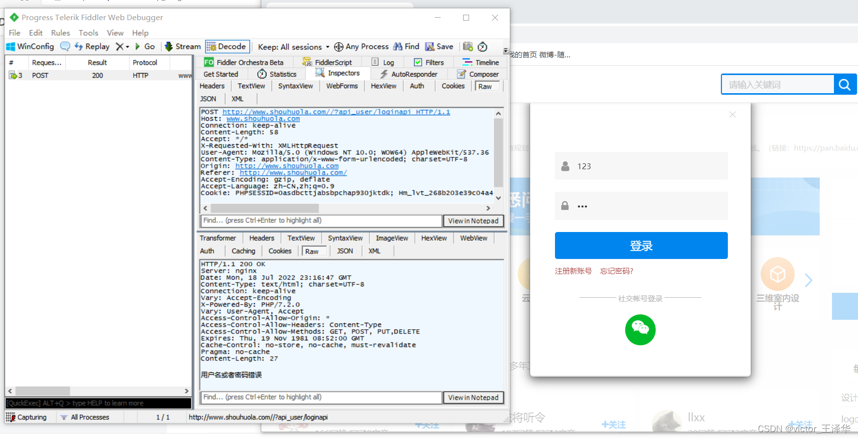Open the Help menu
858x438 pixels.
140,33
